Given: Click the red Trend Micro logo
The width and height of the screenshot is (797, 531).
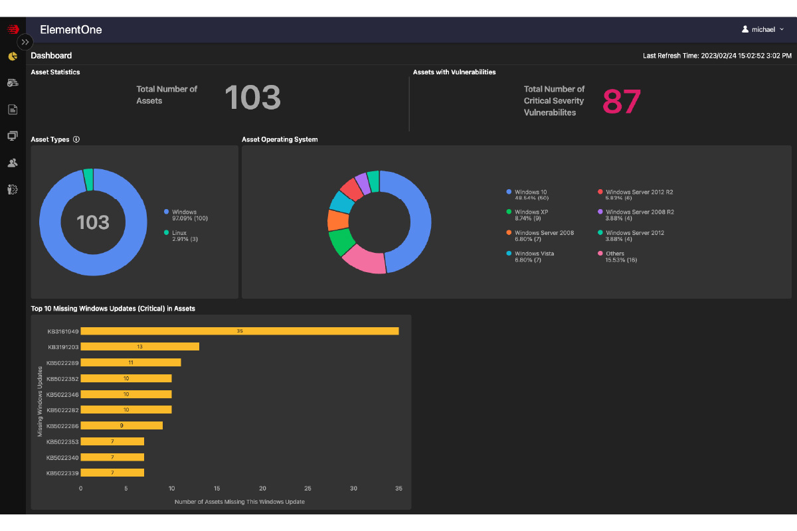Looking at the screenshot, I should (x=13, y=29).
